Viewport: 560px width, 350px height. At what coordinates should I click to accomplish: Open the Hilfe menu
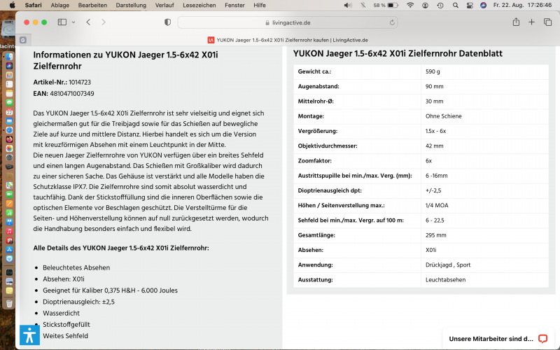coord(260,5)
